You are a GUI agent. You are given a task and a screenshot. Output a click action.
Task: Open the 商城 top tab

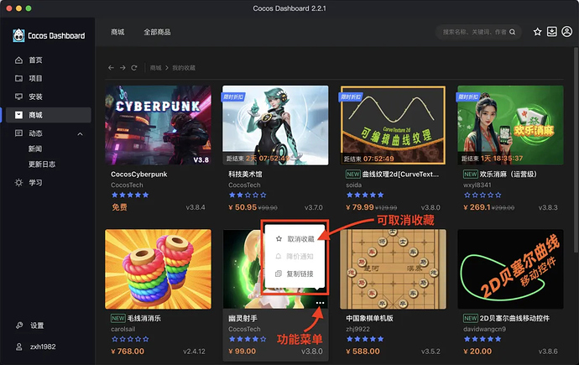click(x=117, y=32)
